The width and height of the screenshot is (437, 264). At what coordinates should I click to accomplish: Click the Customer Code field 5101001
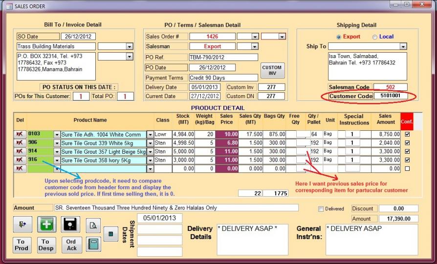(x=391, y=96)
